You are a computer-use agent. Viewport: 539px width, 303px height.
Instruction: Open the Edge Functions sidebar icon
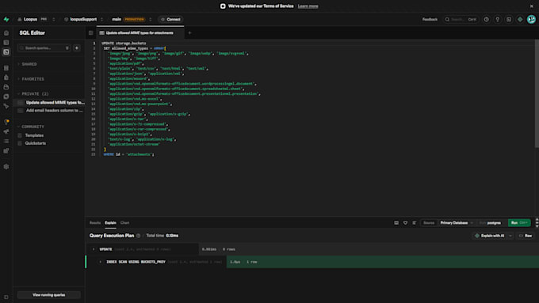6,97
